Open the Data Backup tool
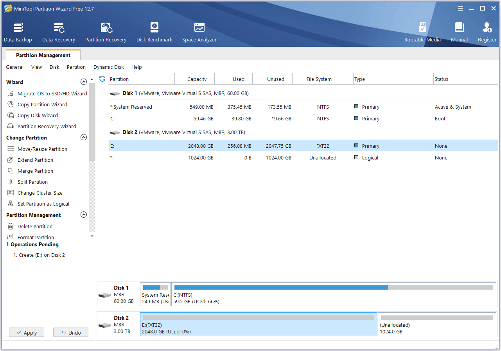Viewport: 501px width, 351px height. coord(18,32)
